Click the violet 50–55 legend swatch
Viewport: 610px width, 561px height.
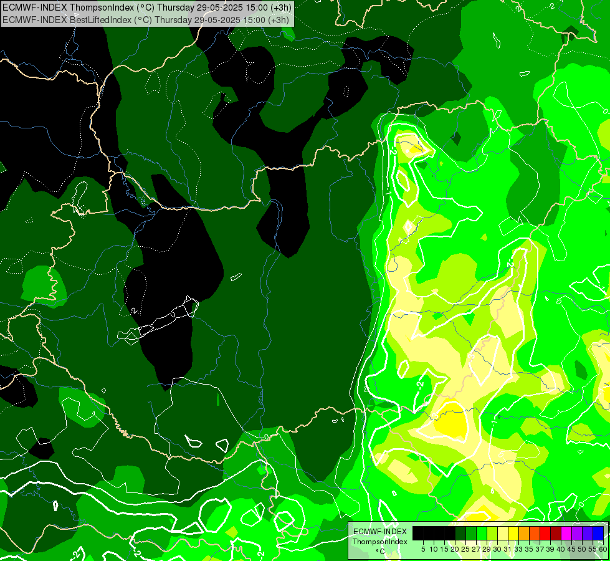tap(588, 533)
